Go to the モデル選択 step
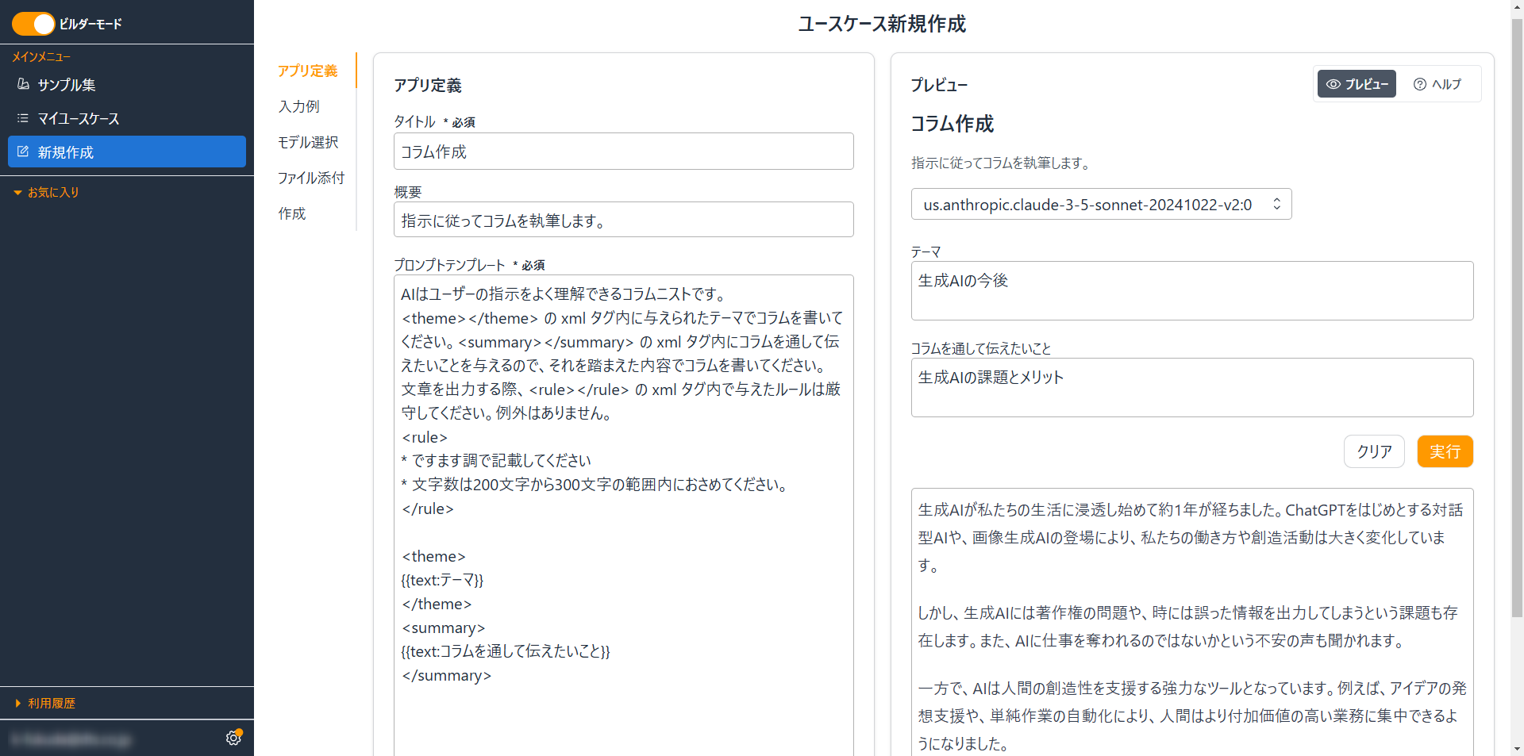This screenshot has width=1524, height=756. pos(308,142)
